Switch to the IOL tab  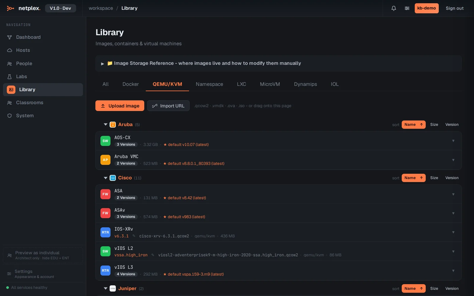pos(335,84)
